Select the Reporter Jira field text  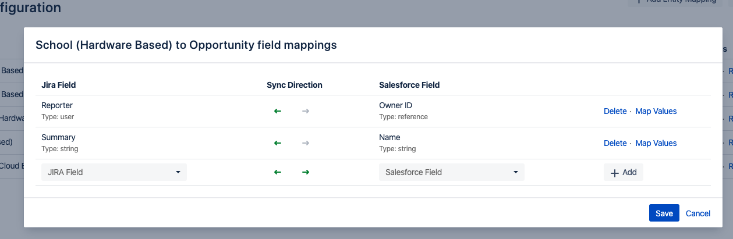click(57, 105)
